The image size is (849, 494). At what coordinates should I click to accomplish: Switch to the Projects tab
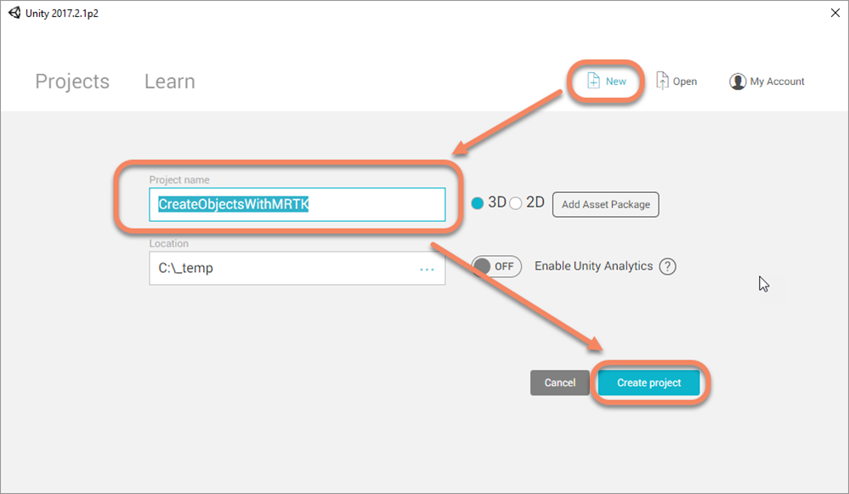click(72, 82)
